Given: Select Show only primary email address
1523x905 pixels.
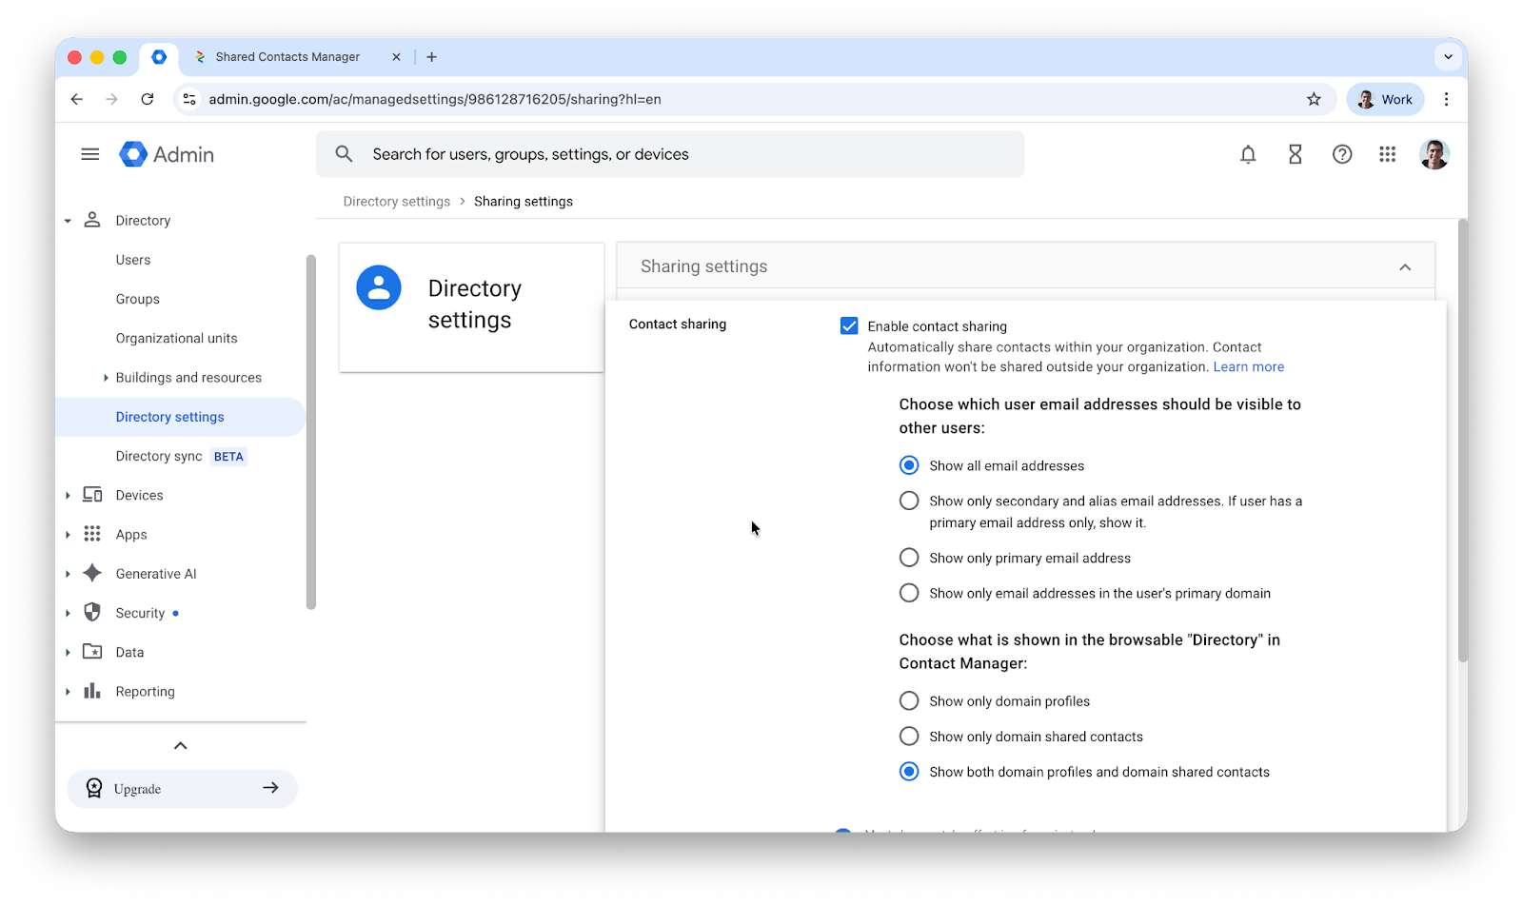Looking at the screenshot, I should (909, 558).
